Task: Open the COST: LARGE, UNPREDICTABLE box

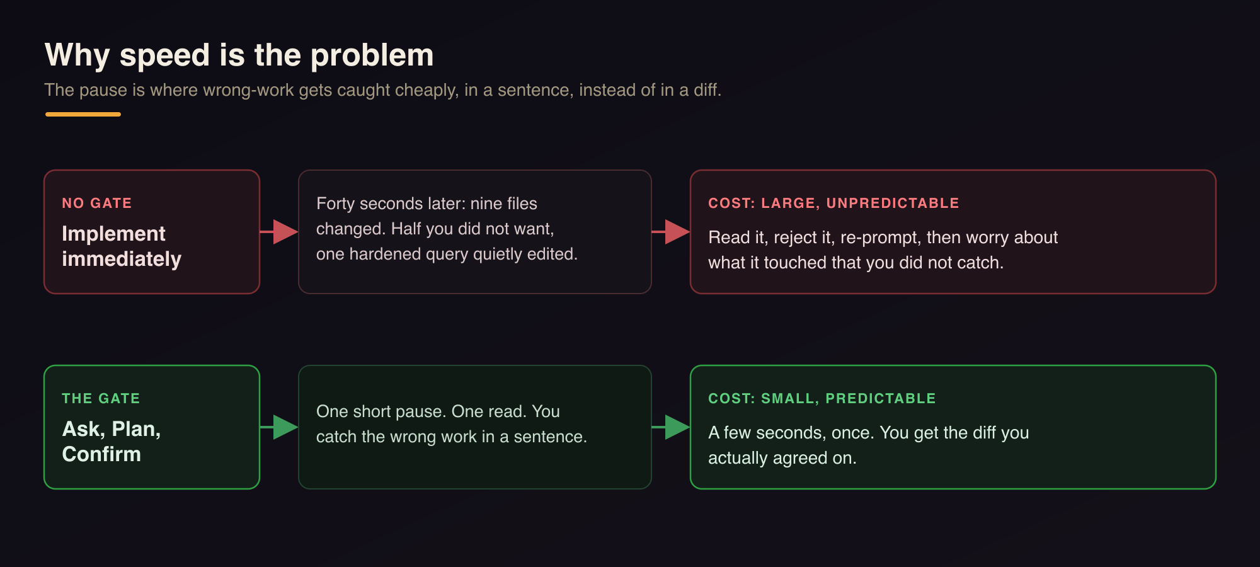Action: pyautogui.click(x=953, y=232)
